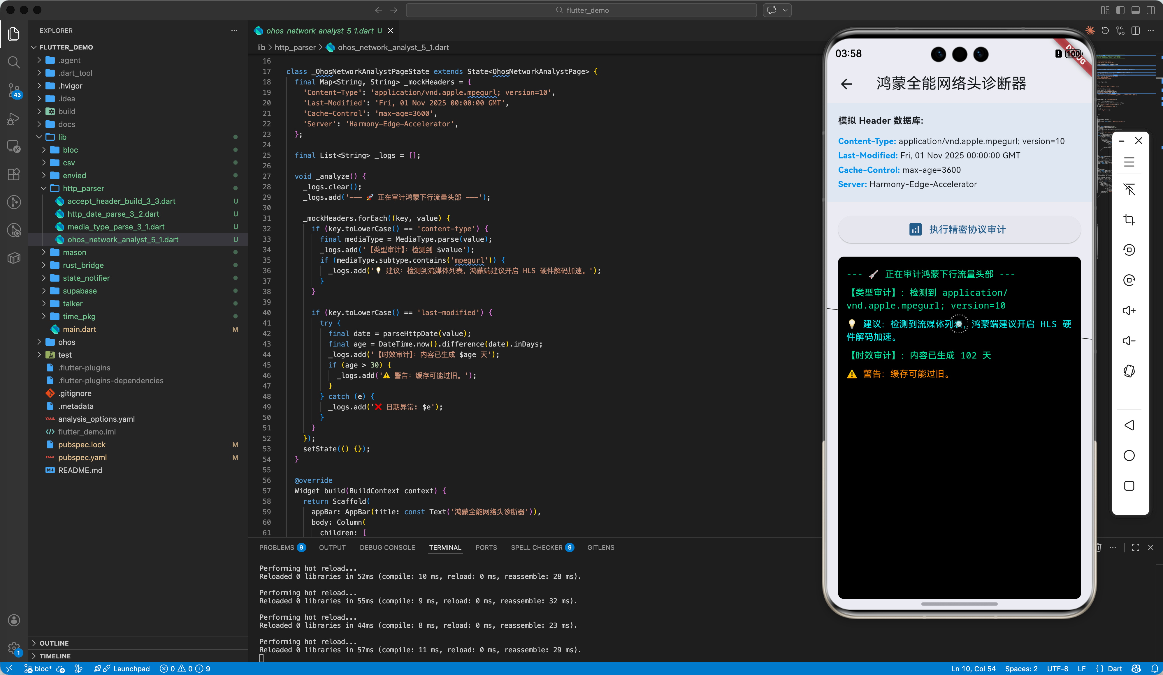Toggle bottom panel layout icon
Viewport: 1163px width, 675px height.
pos(1135,10)
